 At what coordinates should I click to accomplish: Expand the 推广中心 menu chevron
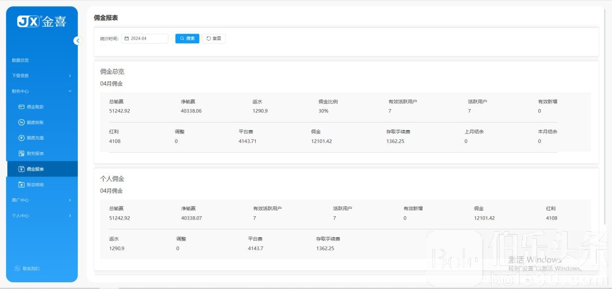[x=70, y=200]
